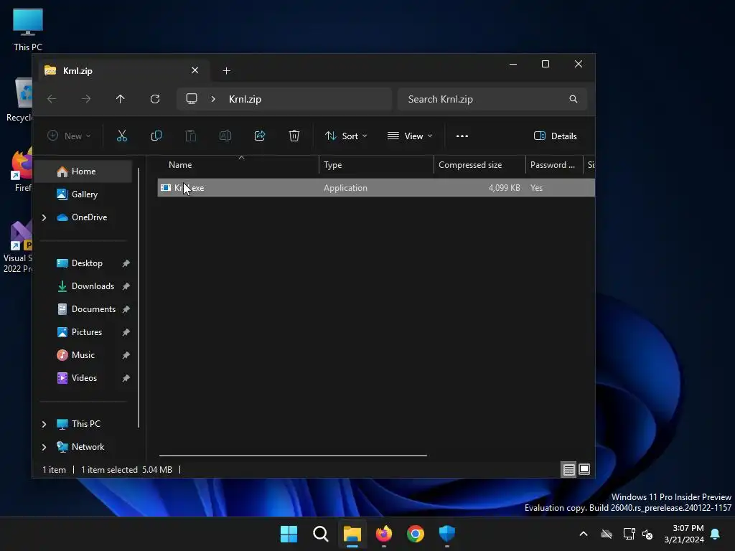Toggle the Details pane button
This screenshot has width=735, height=551.
555,136
